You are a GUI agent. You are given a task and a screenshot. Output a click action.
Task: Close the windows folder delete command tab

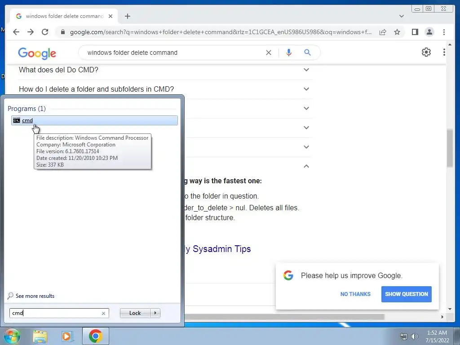click(x=111, y=16)
